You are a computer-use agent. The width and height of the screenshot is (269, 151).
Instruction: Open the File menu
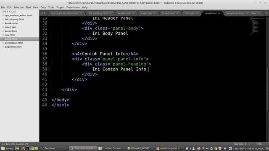click(3, 8)
